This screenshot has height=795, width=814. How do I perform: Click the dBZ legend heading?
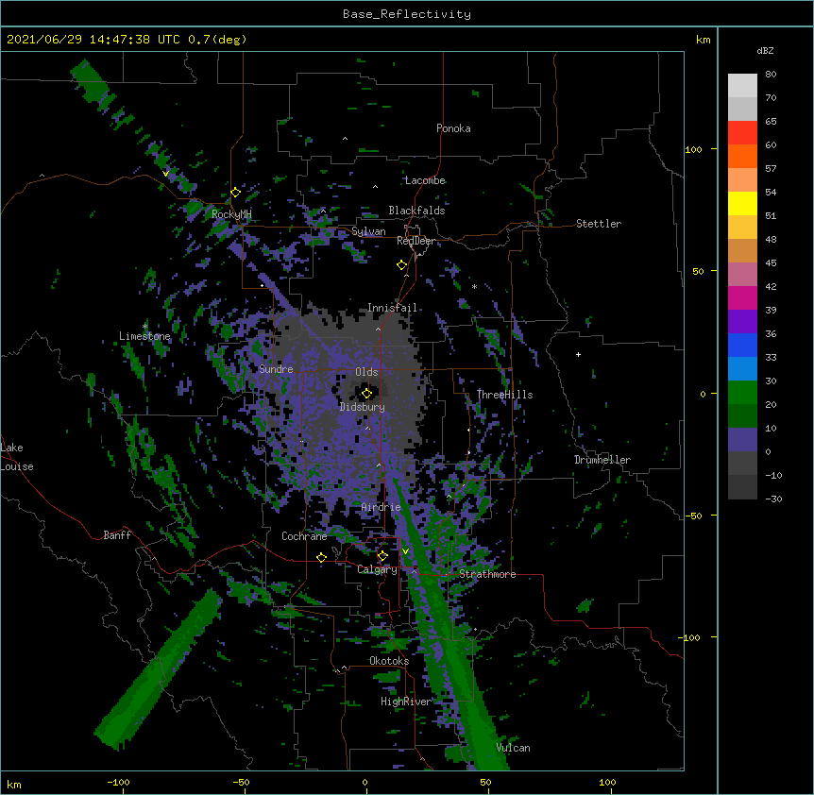[x=765, y=51]
